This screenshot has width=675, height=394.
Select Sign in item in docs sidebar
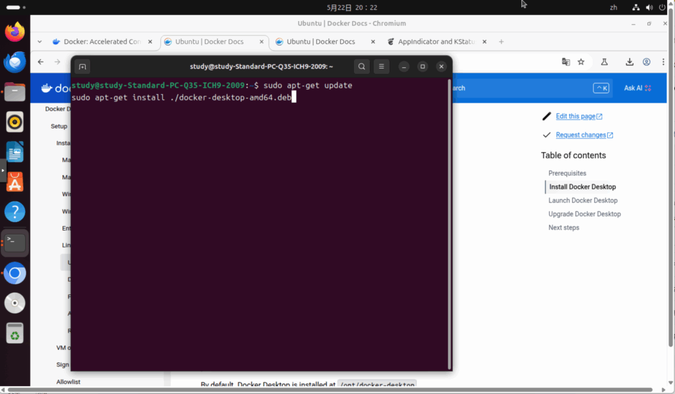tap(63, 365)
